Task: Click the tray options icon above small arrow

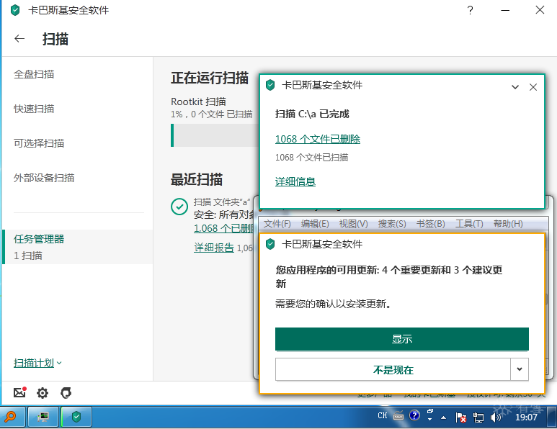Action: 430,411
